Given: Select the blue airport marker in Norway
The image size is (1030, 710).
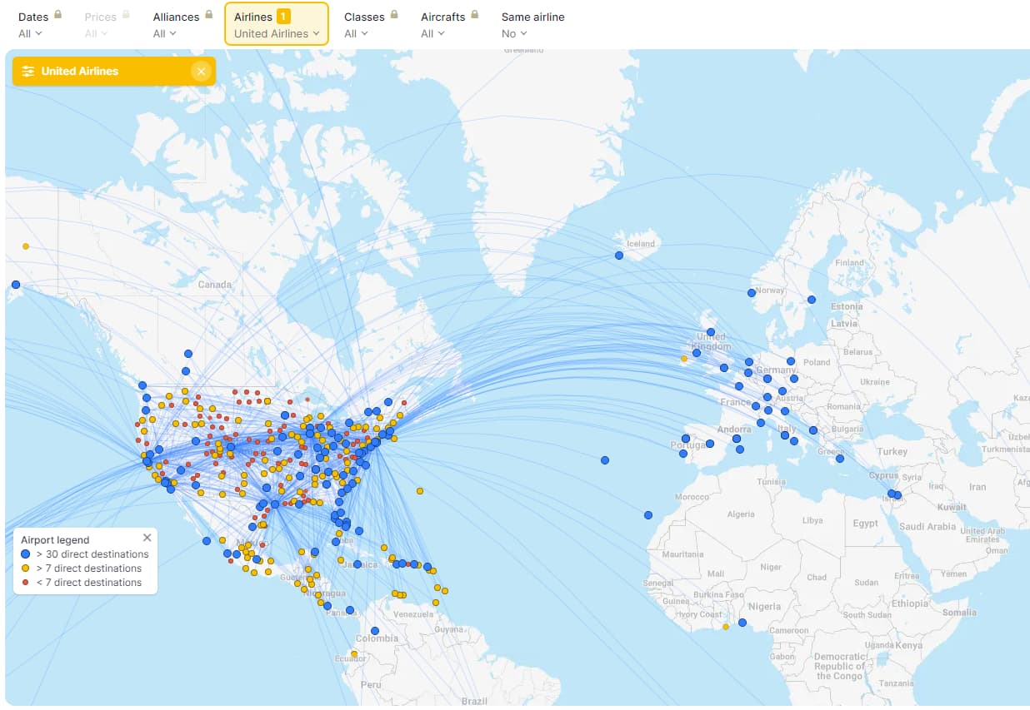Looking at the screenshot, I should (752, 293).
